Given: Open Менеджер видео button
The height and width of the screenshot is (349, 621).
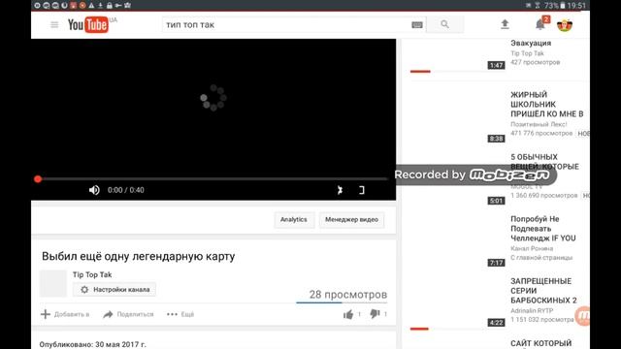Looking at the screenshot, I should [x=351, y=220].
